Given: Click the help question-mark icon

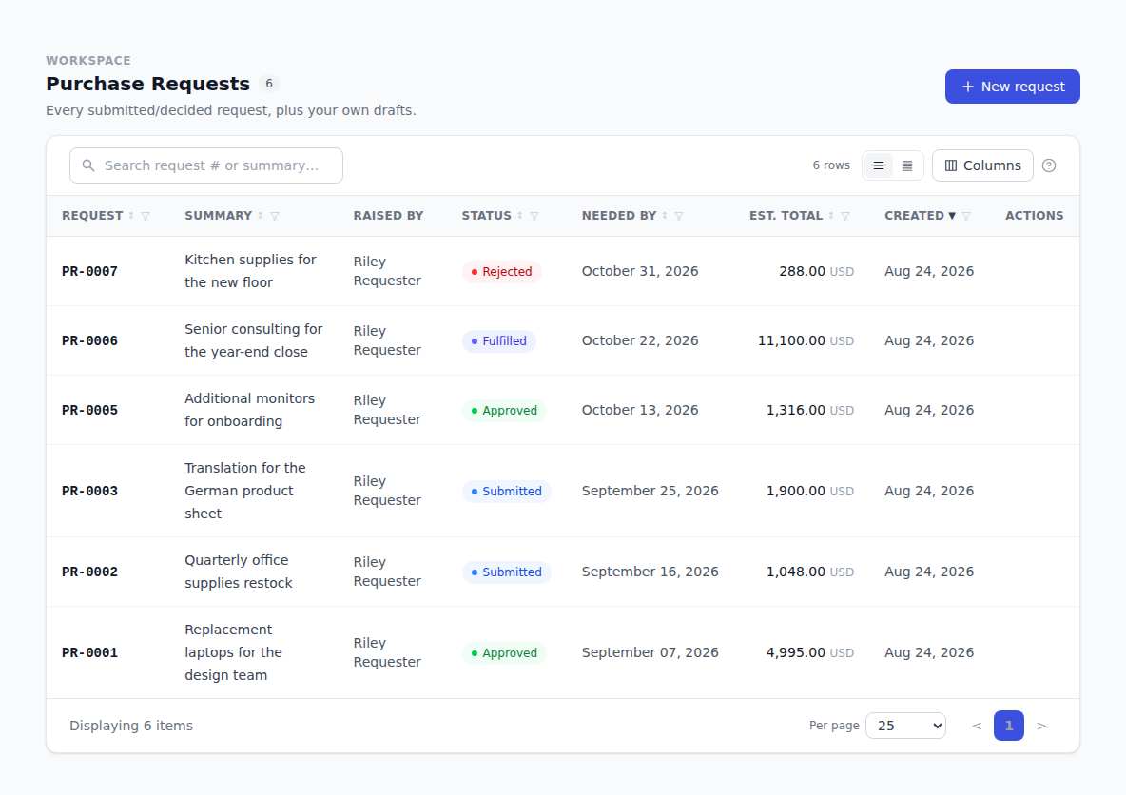Looking at the screenshot, I should click(x=1049, y=165).
